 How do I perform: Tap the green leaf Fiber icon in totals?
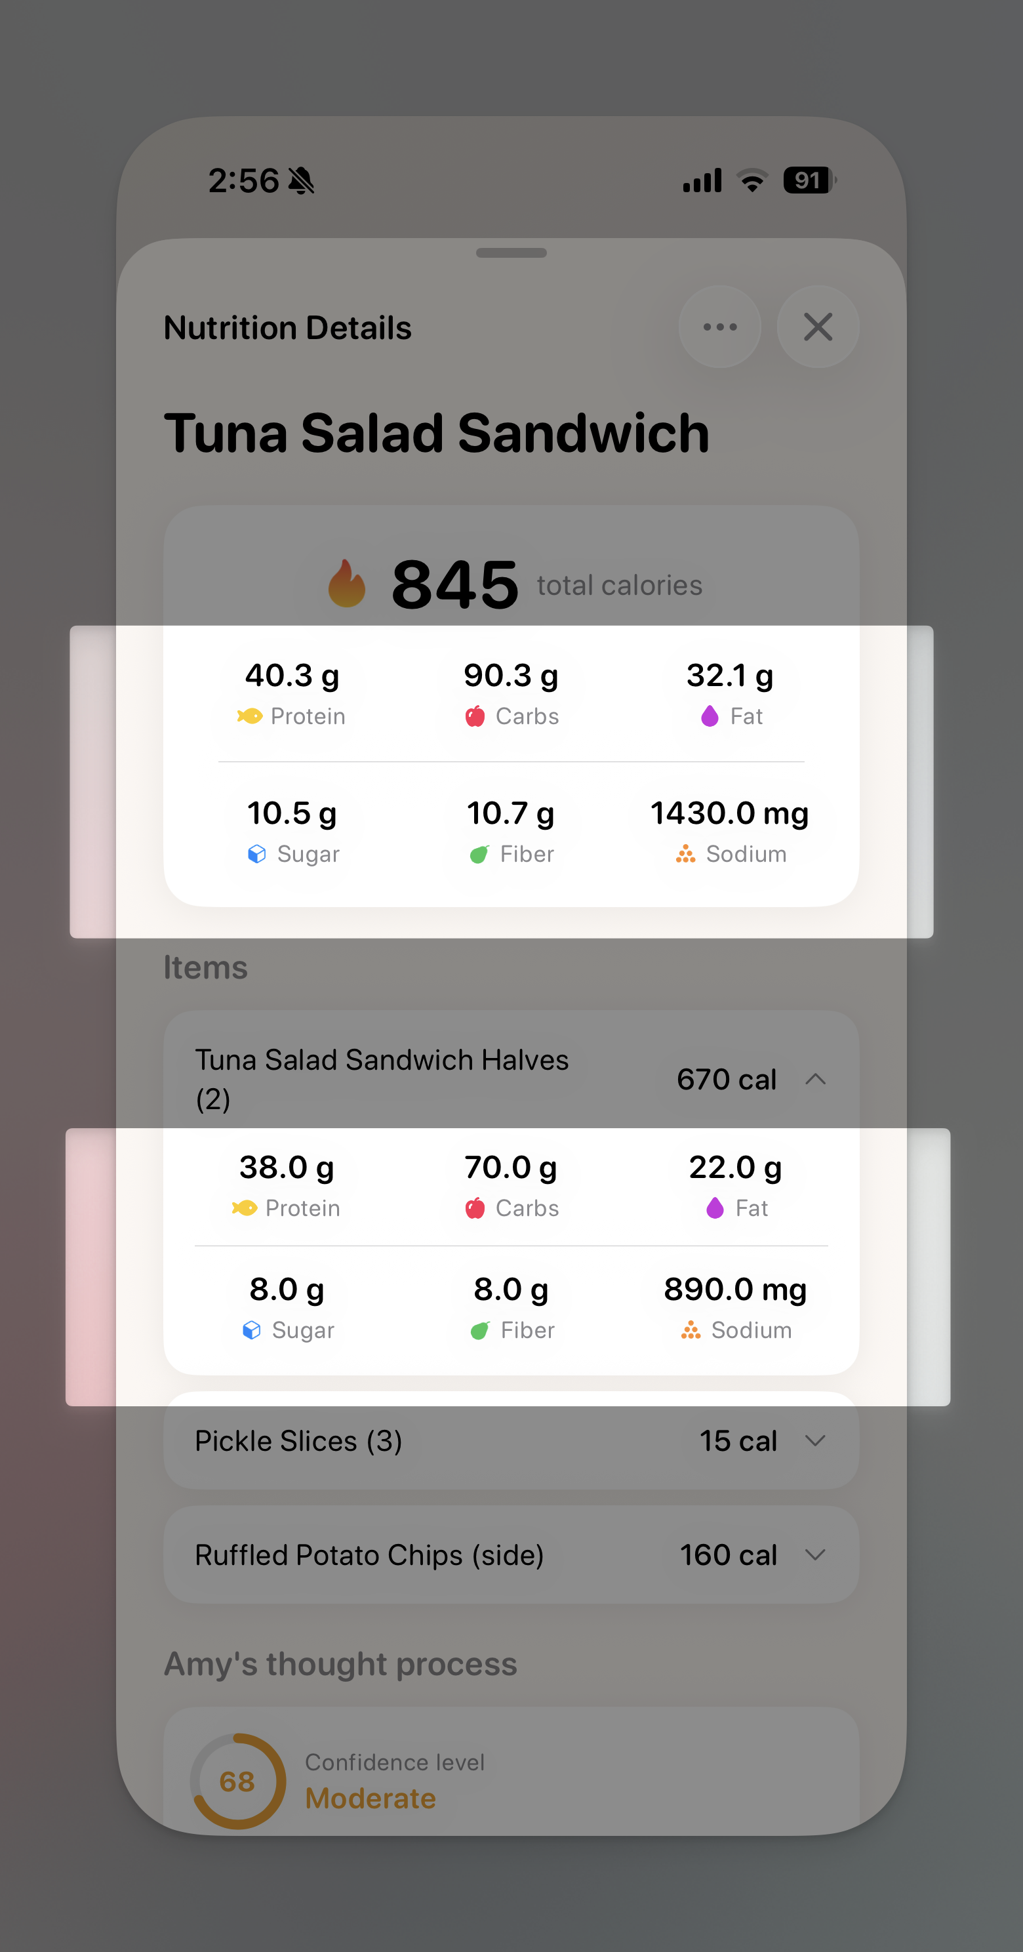pyautogui.click(x=479, y=855)
